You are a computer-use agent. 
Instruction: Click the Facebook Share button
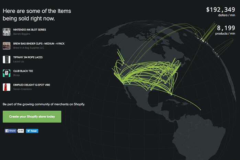tap(11, 131)
